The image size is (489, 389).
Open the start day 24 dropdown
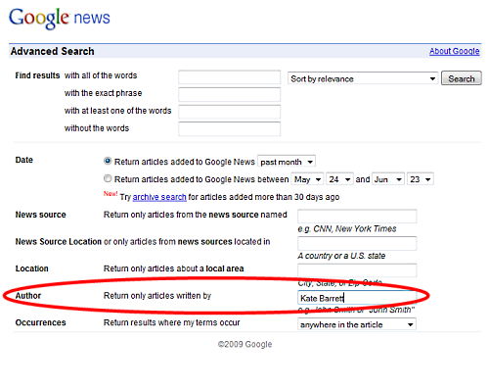click(339, 179)
